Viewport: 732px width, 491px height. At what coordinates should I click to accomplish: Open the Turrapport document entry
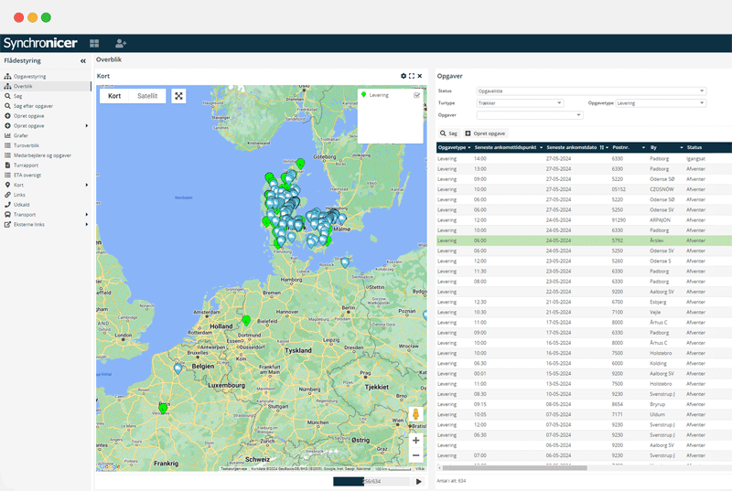coord(26,165)
